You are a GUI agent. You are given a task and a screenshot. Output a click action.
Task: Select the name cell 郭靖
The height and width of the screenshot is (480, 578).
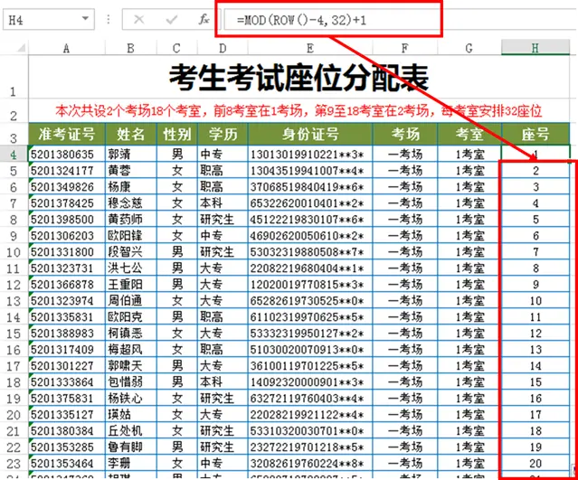pos(131,154)
